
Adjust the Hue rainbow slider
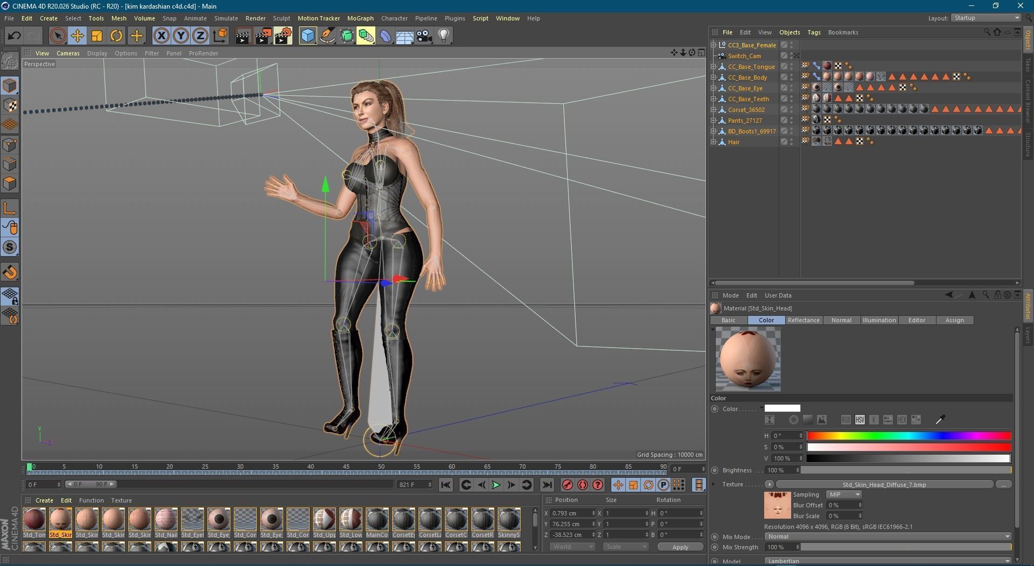909,436
